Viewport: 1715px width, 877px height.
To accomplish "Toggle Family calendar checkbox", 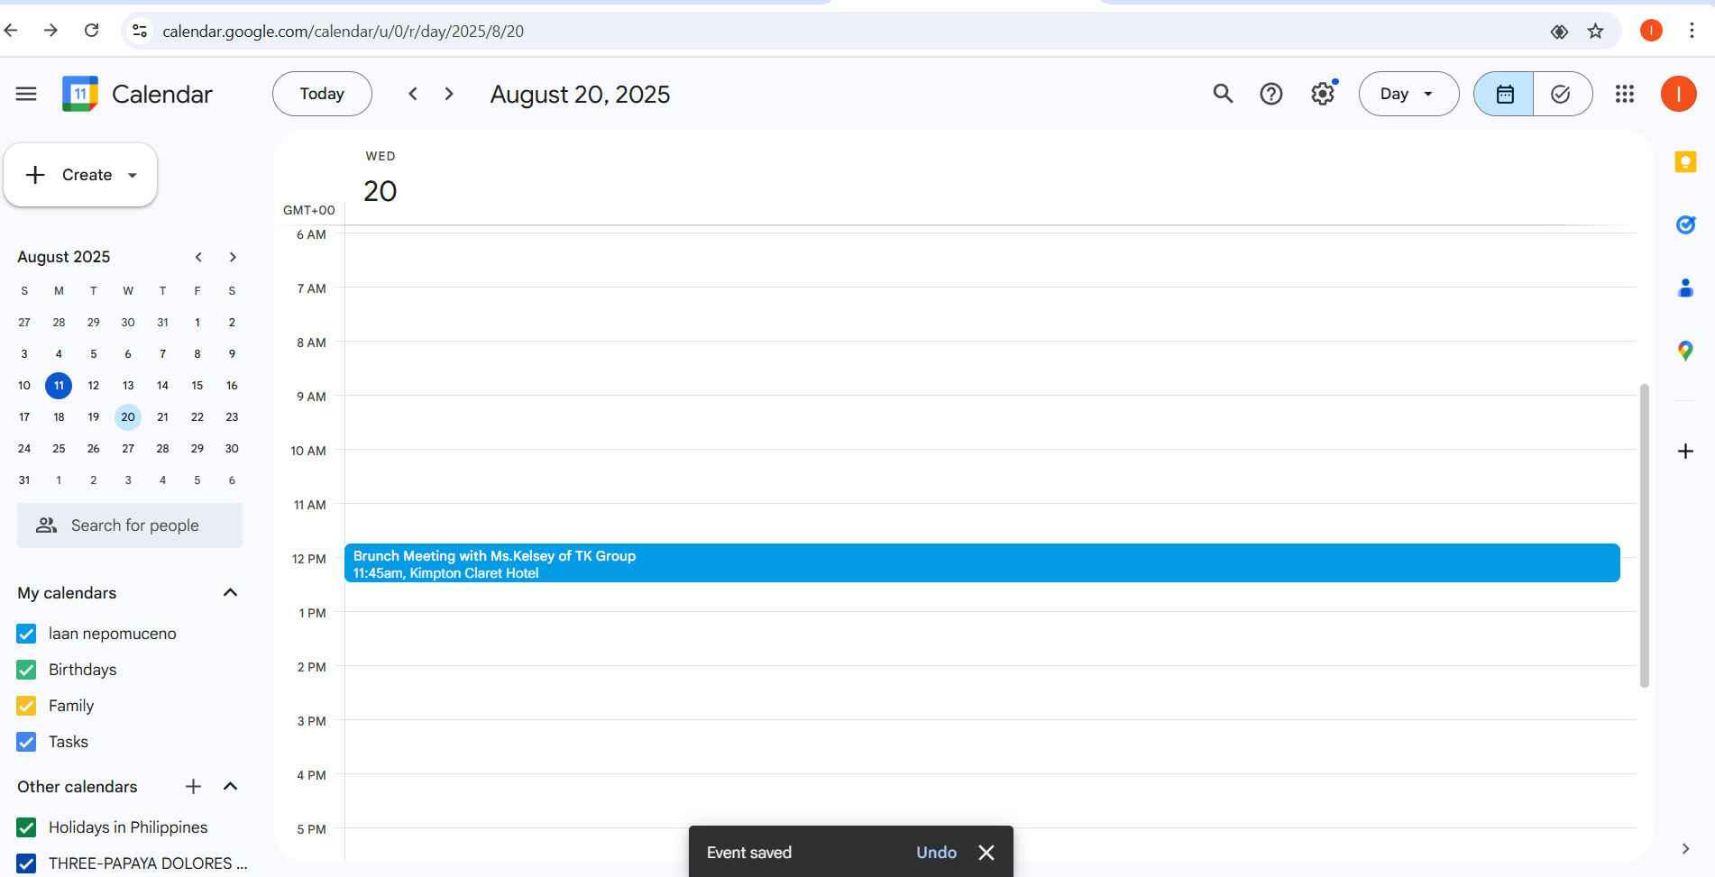I will coord(26,706).
